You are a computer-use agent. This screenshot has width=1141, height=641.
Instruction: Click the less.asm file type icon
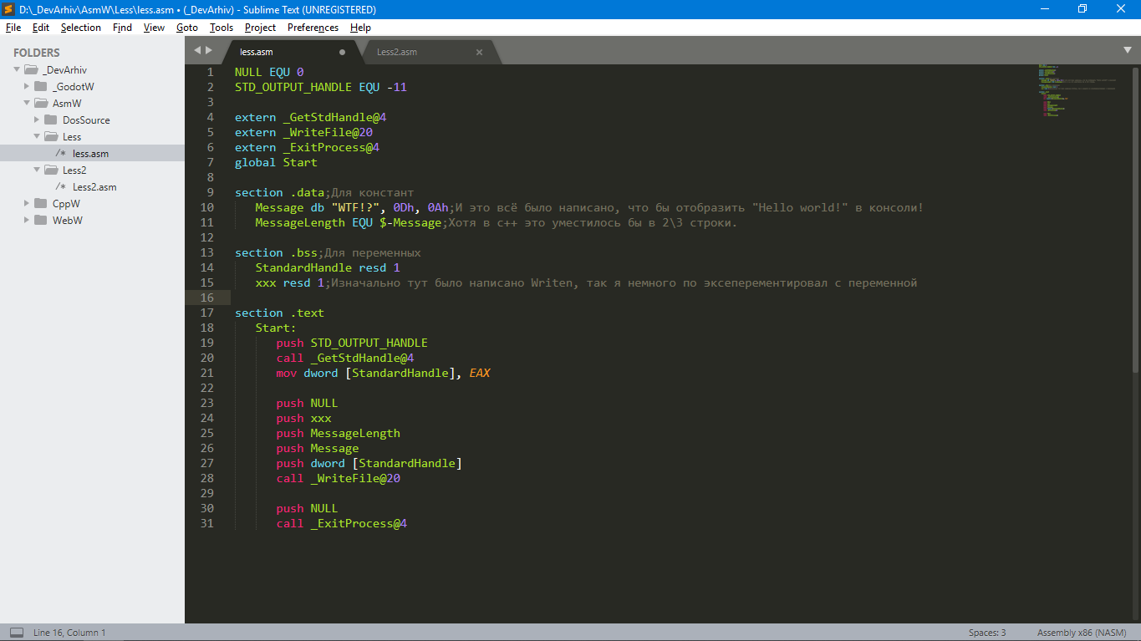(x=61, y=153)
